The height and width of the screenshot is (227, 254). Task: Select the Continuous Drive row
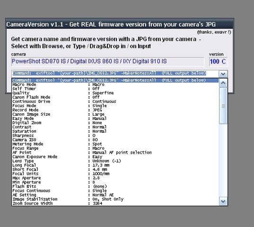[115, 101]
